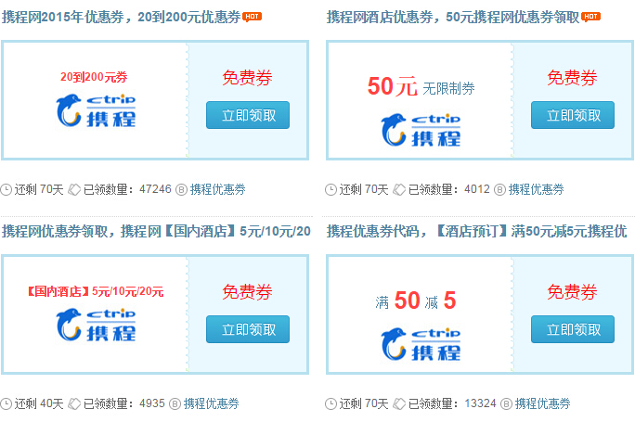Open the 携程网【国内酒店】5元/10元/20 title link
635x422 pixels.
[x=156, y=231]
